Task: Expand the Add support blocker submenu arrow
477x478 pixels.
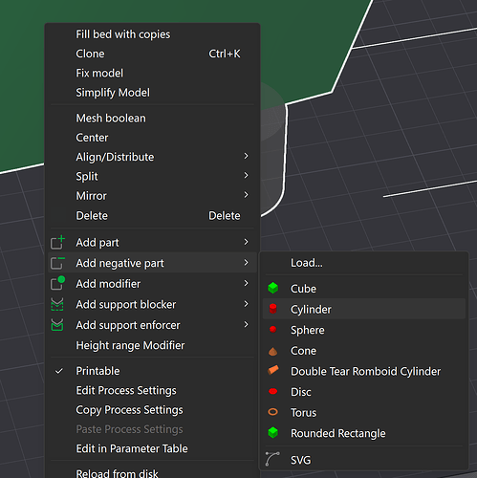Action: [x=246, y=304]
